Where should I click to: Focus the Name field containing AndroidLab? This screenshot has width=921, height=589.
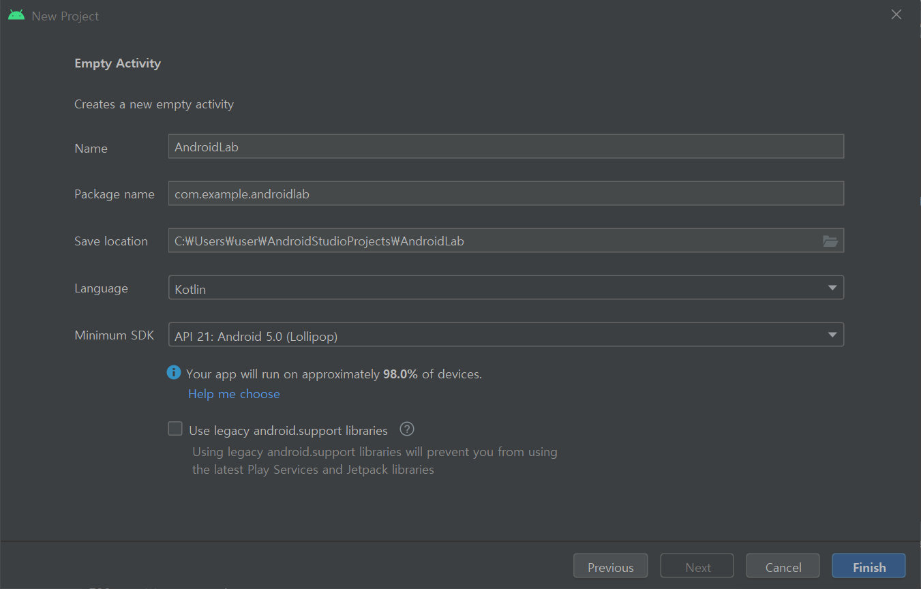(506, 147)
